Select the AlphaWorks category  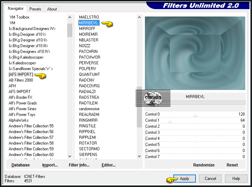(x=19, y=120)
